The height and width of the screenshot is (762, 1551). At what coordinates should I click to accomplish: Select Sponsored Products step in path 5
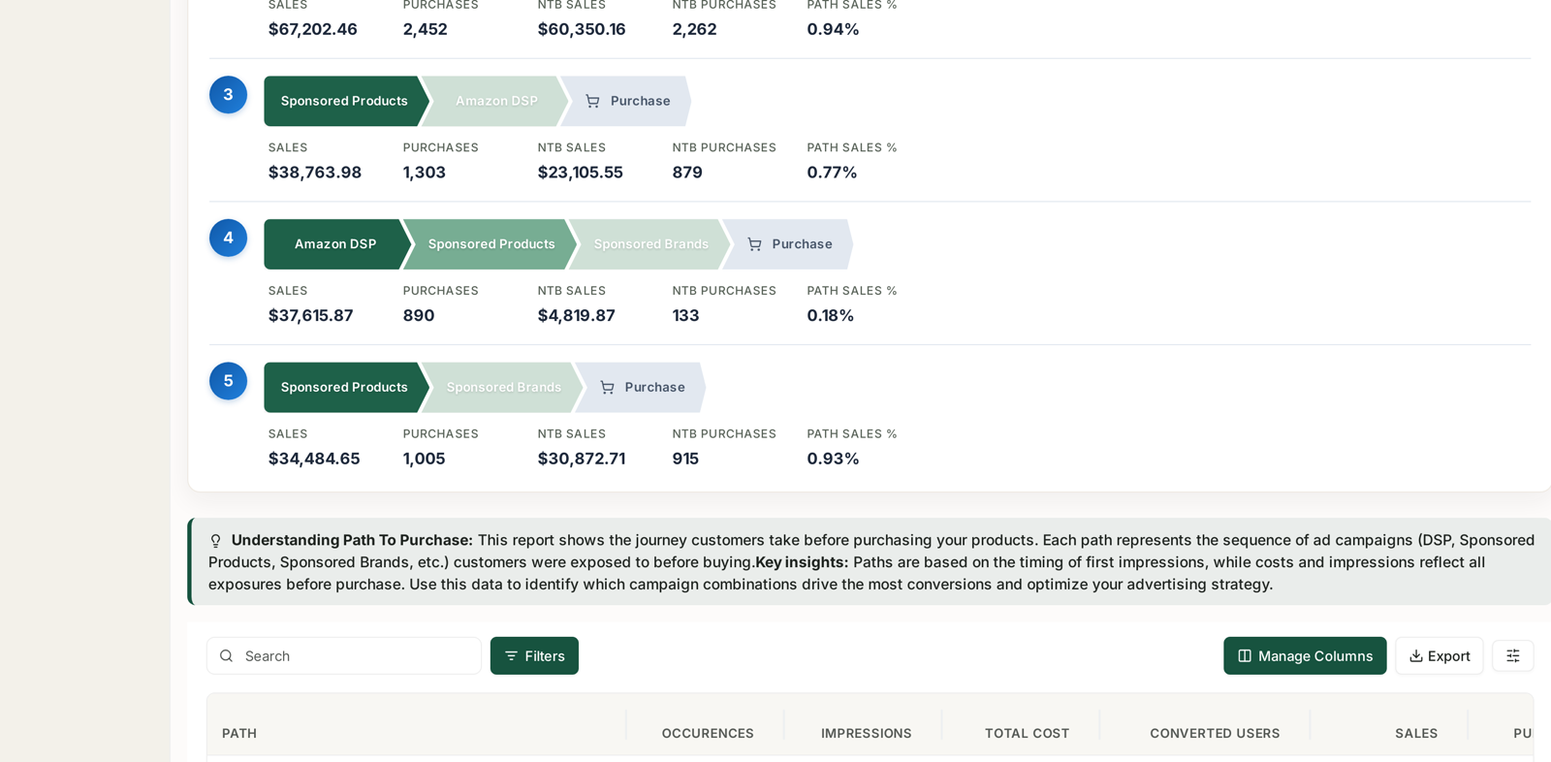[344, 388]
